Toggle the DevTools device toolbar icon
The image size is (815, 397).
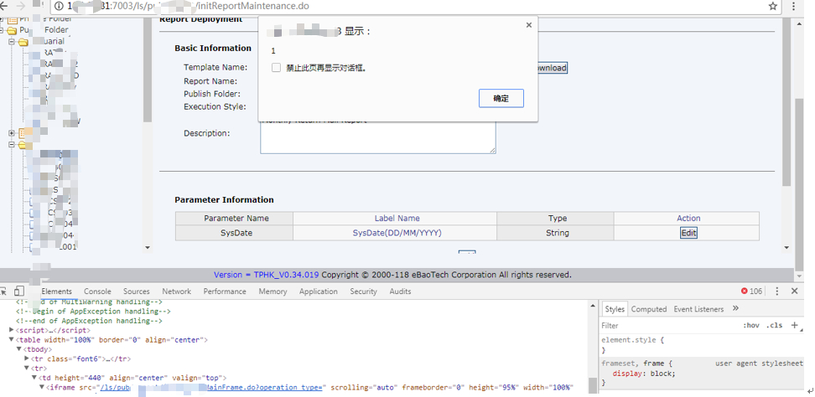19,291
